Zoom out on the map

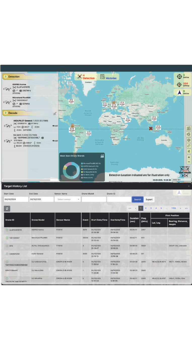click(189, 162)
